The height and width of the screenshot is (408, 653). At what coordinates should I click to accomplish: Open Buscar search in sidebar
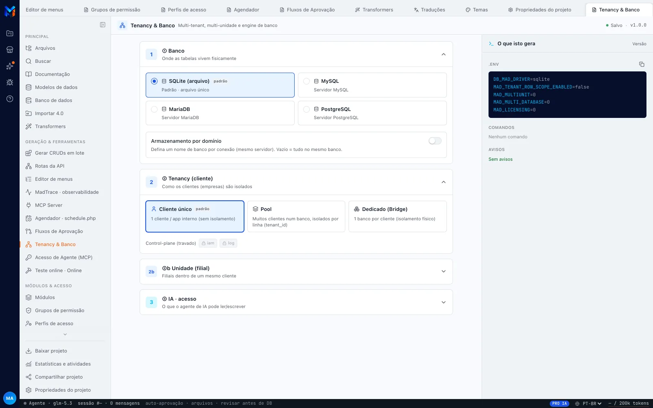point(65,61)
